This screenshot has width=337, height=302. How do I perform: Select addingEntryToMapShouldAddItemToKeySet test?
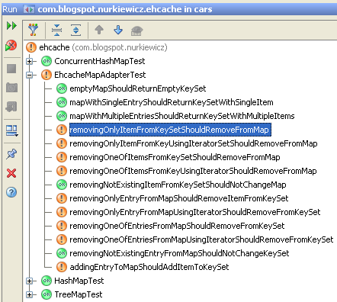(149, 267)
